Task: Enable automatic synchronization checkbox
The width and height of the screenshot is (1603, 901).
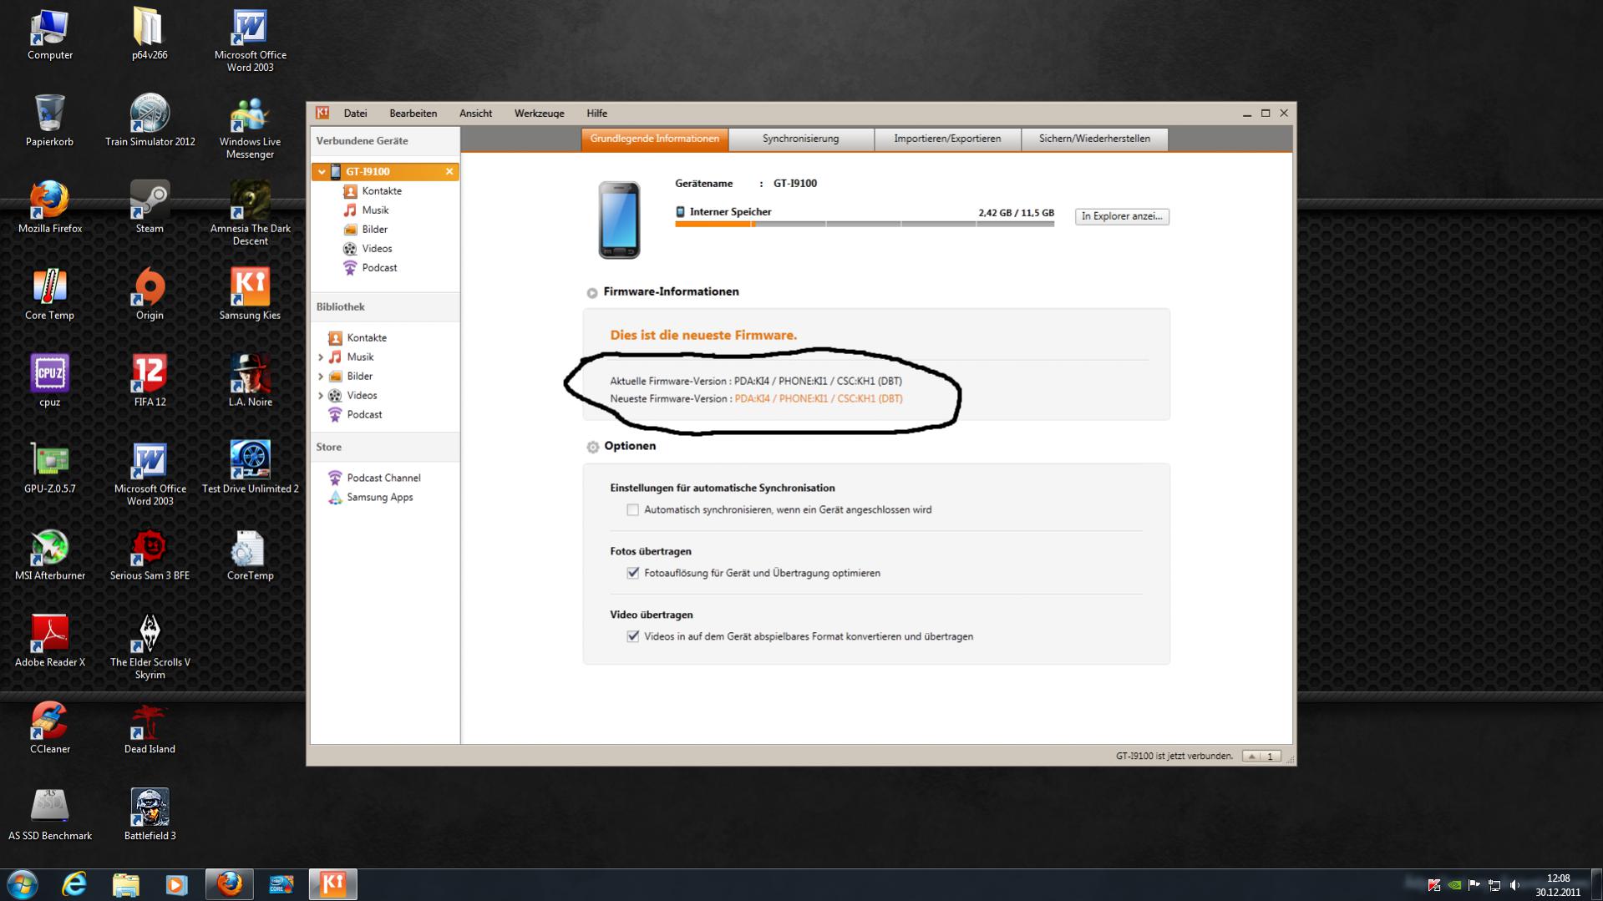Action: click(x=632, y=510)
